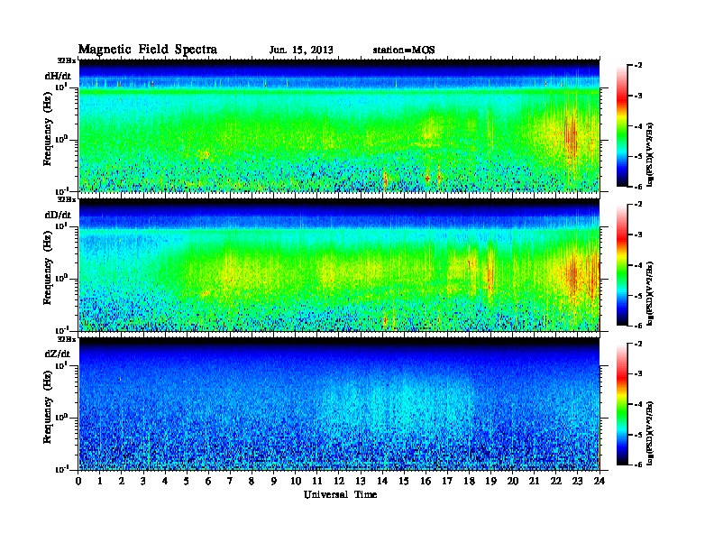Click the "32Hz" label above dH/dt panel
This screenshot has width=714, height=552.
pos(67,60)
